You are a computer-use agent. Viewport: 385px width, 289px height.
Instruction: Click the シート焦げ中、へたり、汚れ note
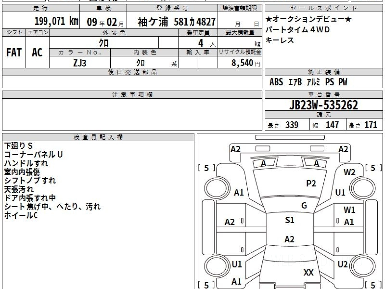pyautogui.click(x=52, y=207)
